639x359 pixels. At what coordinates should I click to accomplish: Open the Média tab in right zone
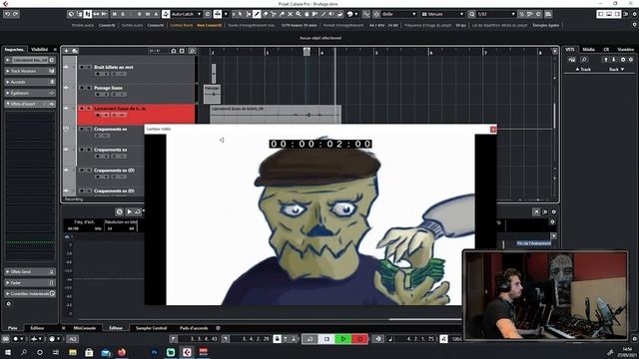click(x=588, y=49)
